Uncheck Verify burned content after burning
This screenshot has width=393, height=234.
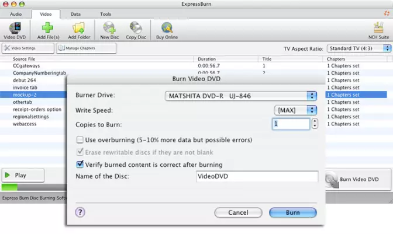pos(80,165)
